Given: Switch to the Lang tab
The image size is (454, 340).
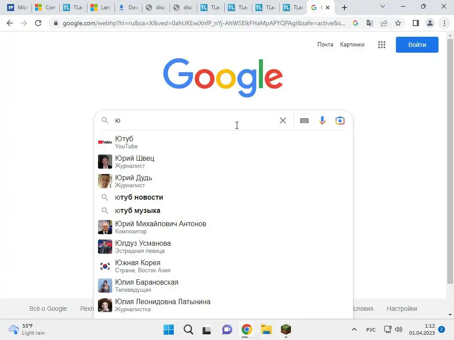Looking at the screenshot, I should coord(101,8).
